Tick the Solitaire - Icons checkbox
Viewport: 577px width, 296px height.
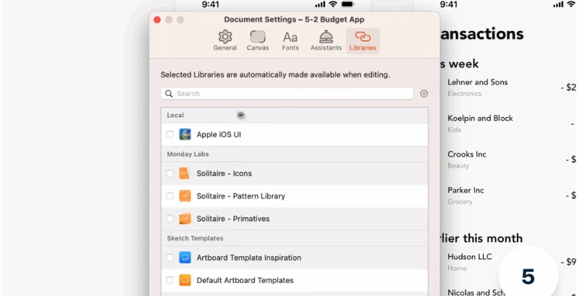point(169,173)
